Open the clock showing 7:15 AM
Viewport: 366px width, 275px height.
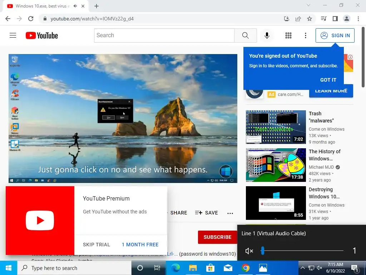[x=335, y=268]
